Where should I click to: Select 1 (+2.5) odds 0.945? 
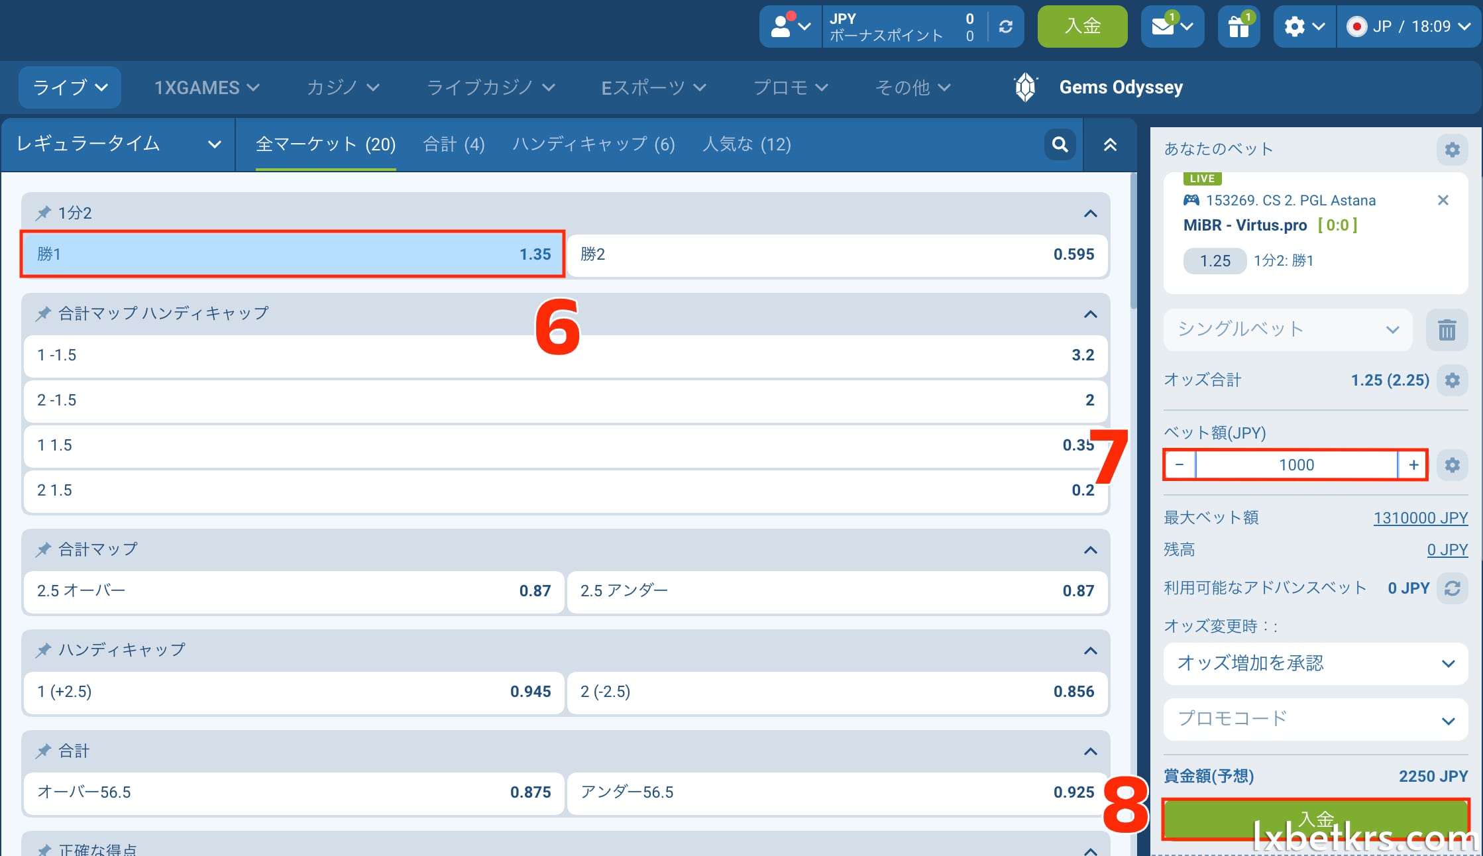click(x=294, y=692)
